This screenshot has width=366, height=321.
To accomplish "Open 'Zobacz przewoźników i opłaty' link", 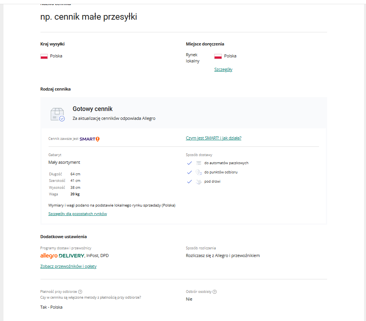I will pos(68,266).
